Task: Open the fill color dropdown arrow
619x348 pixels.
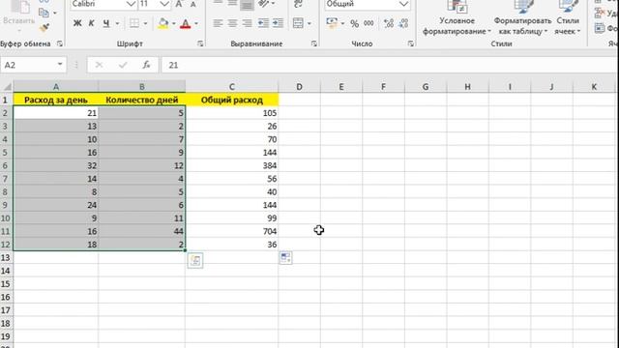Action: click(174, 23)
